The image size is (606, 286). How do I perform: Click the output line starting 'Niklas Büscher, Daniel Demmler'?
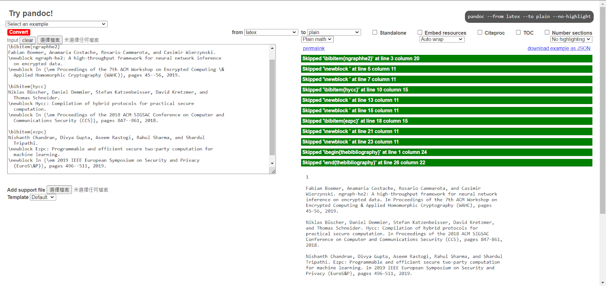pyautogui.click(x=400, y=222)
